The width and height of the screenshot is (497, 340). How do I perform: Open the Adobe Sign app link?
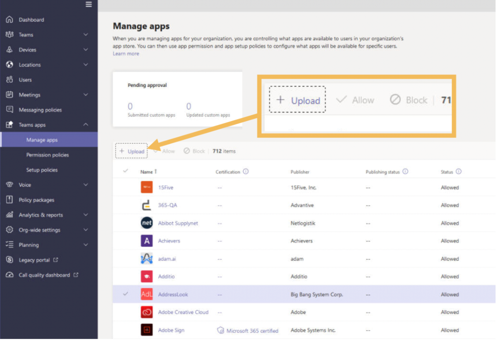tap(171, 330)
